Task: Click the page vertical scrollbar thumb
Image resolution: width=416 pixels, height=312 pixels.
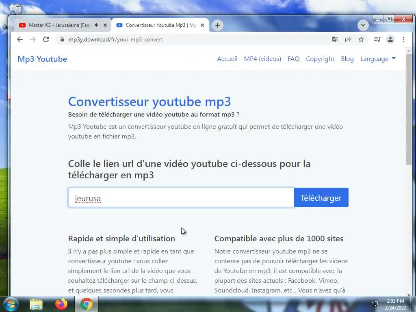Action: pyautogui.click(x=409, y=109)
